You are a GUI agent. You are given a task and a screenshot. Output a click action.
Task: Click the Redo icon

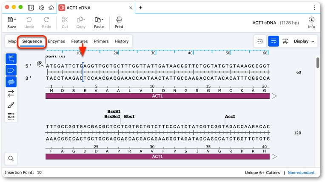[x=46, y=20]
